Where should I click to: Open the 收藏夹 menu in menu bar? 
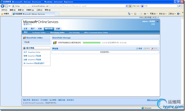(x=30, y=10)
